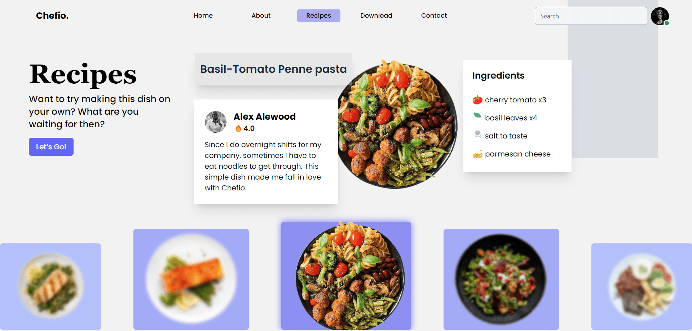
Task: Click the basil leaf ingredient icon
Action: pyautogui.click(x=477, y=115)
